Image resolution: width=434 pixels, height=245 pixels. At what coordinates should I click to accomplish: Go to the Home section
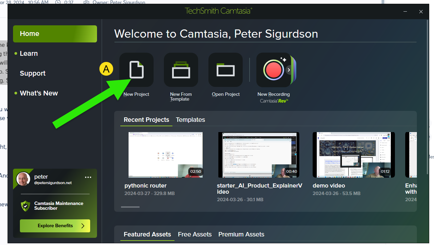[x=55, y=34]
